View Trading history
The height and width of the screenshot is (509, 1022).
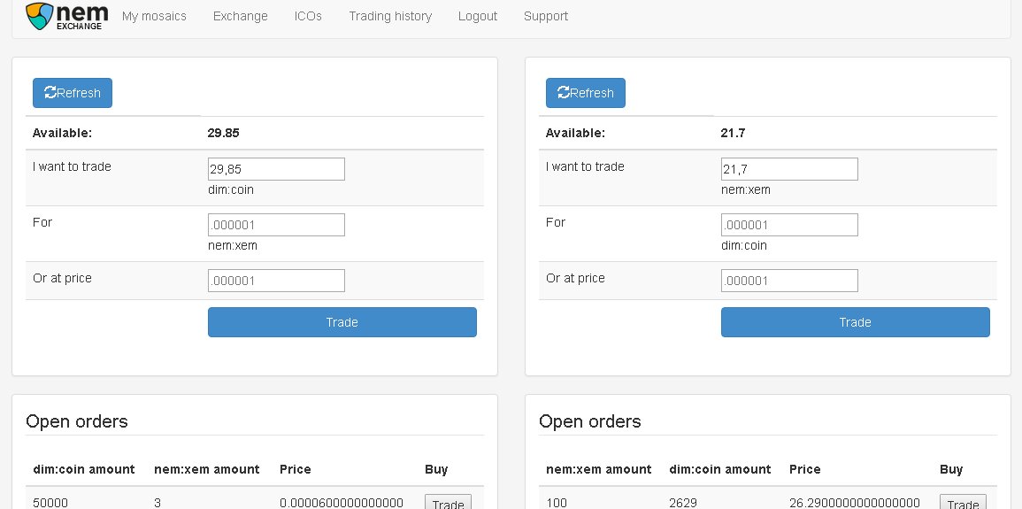(390, 16)
